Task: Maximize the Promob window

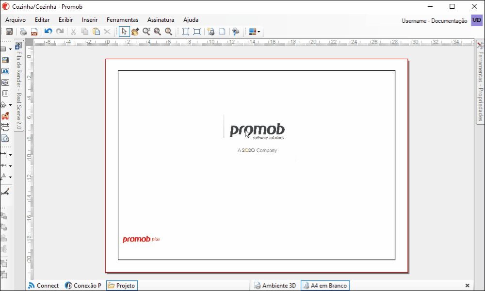Action: pyautogui.click(x=452, y=6)
